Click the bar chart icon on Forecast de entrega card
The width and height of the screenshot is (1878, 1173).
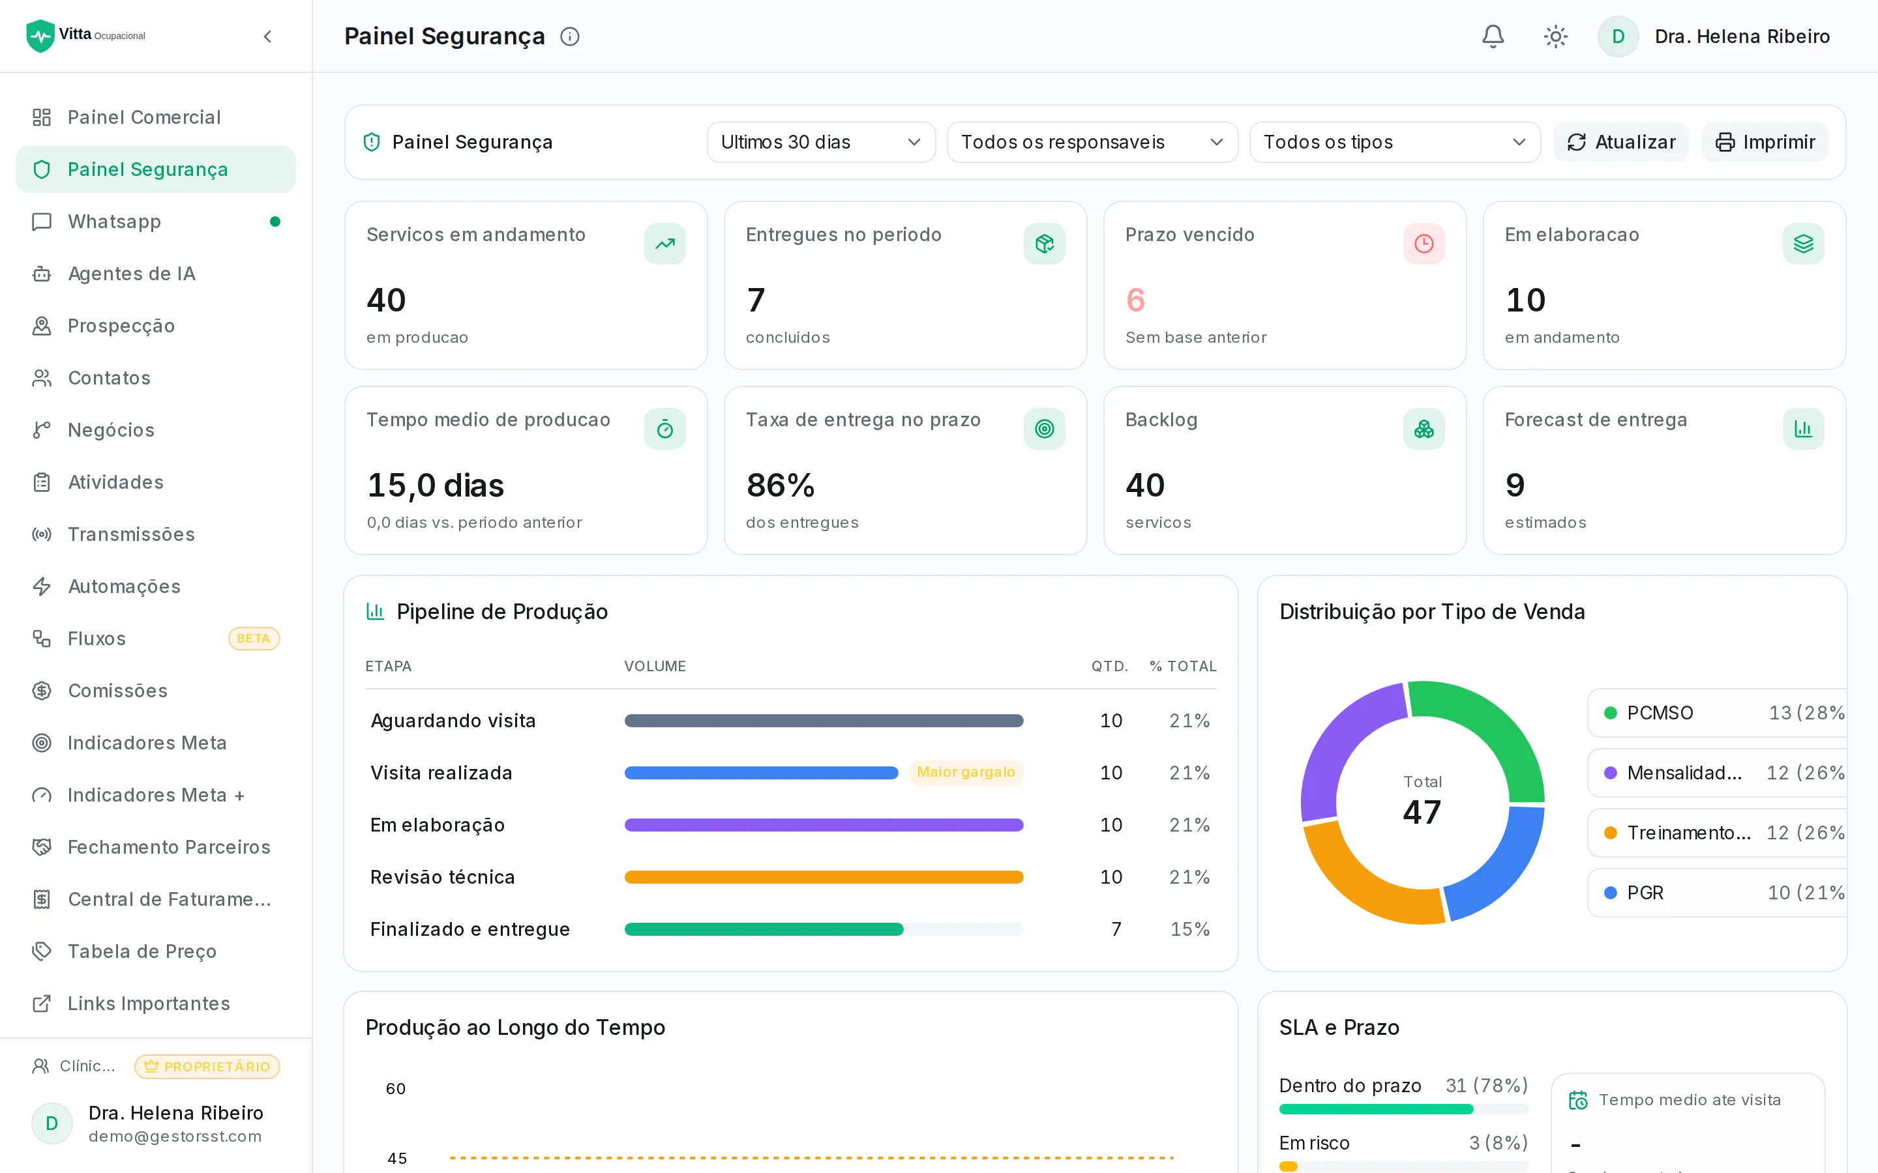click(1803, 429)
